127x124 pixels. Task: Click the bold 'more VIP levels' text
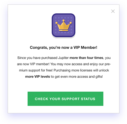coord(37,77)
